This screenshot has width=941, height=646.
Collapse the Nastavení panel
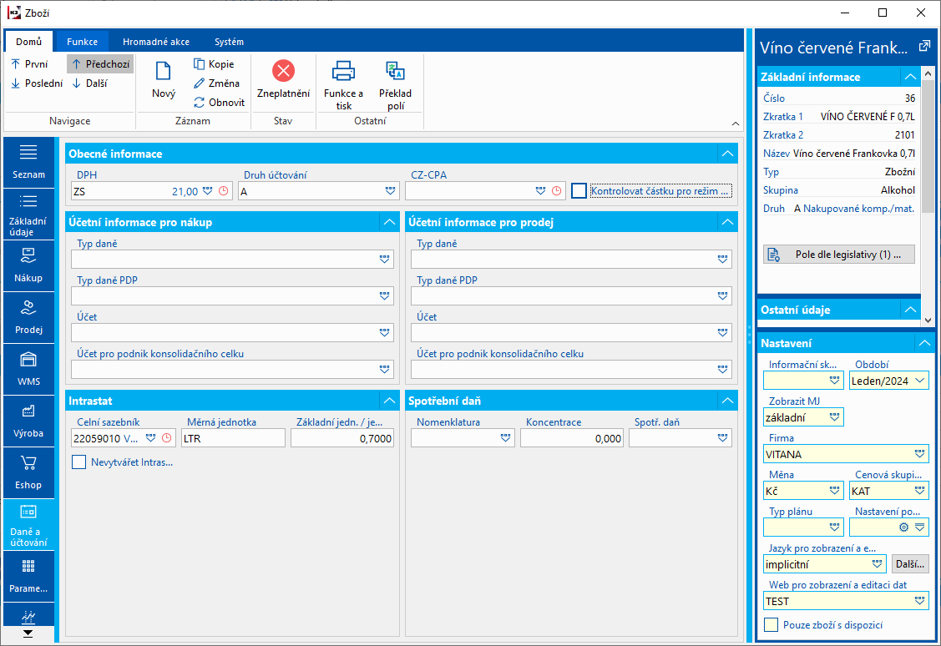[x=924, y=343]
